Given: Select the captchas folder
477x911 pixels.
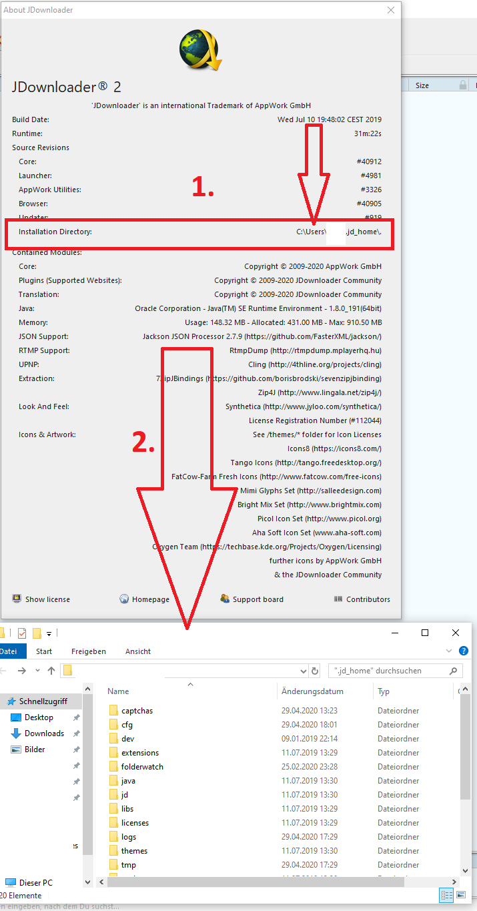Looking at the screenshot, I should [137, 711].
